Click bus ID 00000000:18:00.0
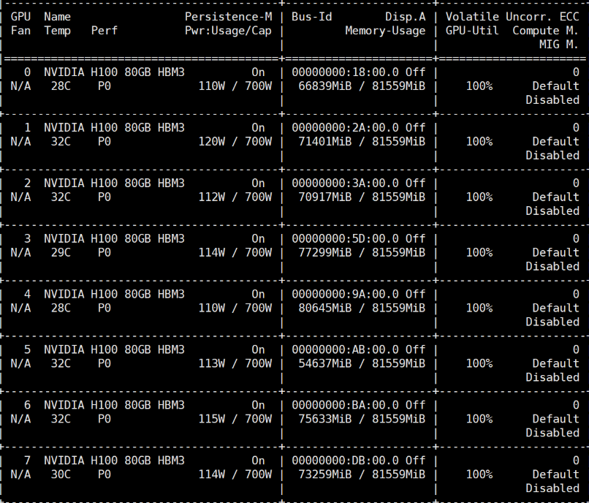The image size is (589, 503). tap(345, 72)
